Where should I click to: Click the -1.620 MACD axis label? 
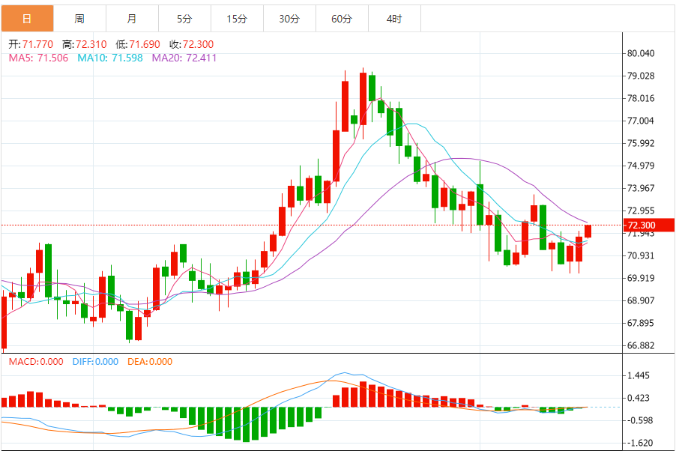(639, 443)
